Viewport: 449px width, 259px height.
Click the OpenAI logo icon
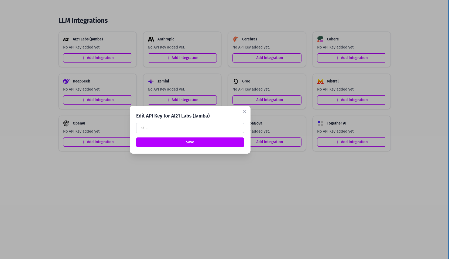click(x=66, y=123)
